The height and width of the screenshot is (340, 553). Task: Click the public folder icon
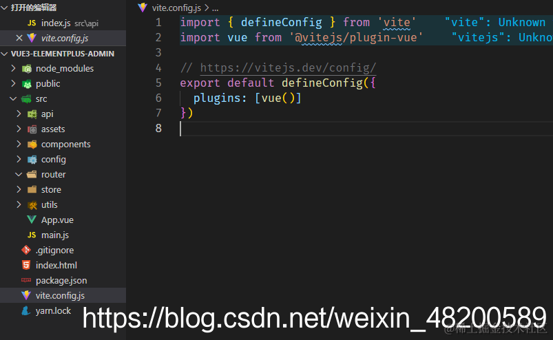pyautogui.click(x=26, y=84)
